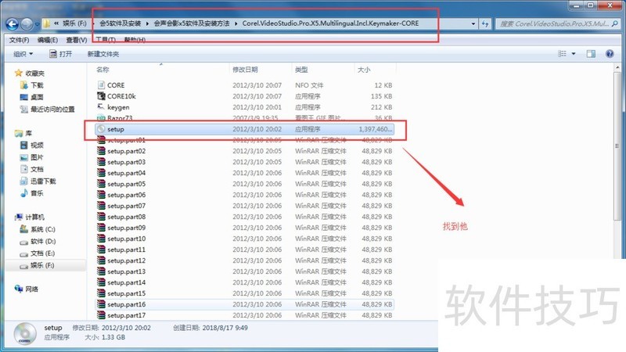
Task: Select setup.part16 file name
Action: pos(126,304)
